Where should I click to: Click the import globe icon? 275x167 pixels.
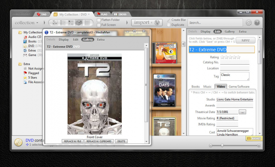(157, 22)
